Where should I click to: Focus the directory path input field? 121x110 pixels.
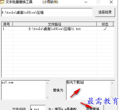[x=47, y=12]
